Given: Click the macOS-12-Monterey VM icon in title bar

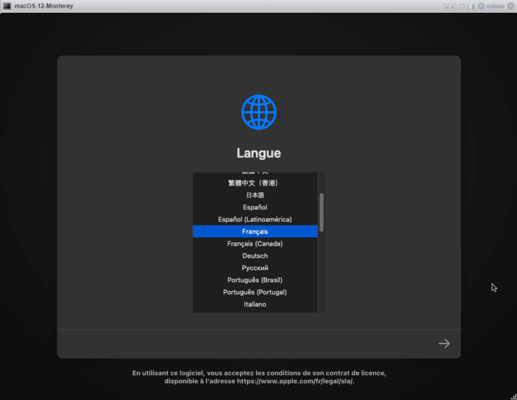Looking at the screenshot, I should [7, 6].
